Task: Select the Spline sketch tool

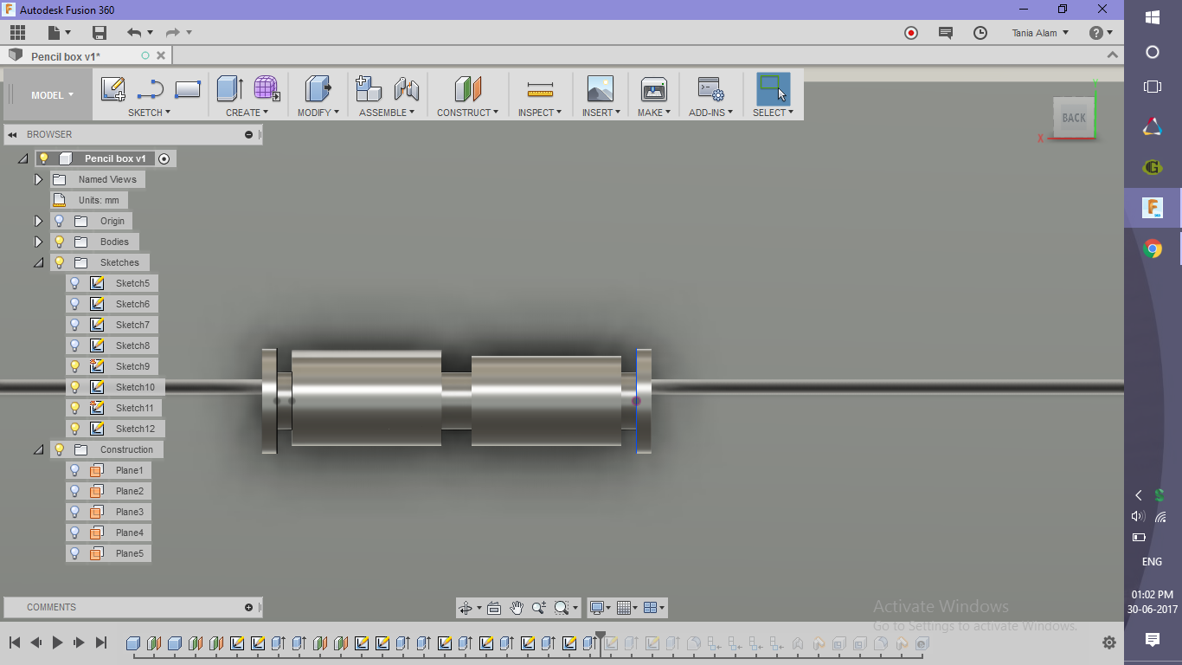Action: click(x=151, y=89)
